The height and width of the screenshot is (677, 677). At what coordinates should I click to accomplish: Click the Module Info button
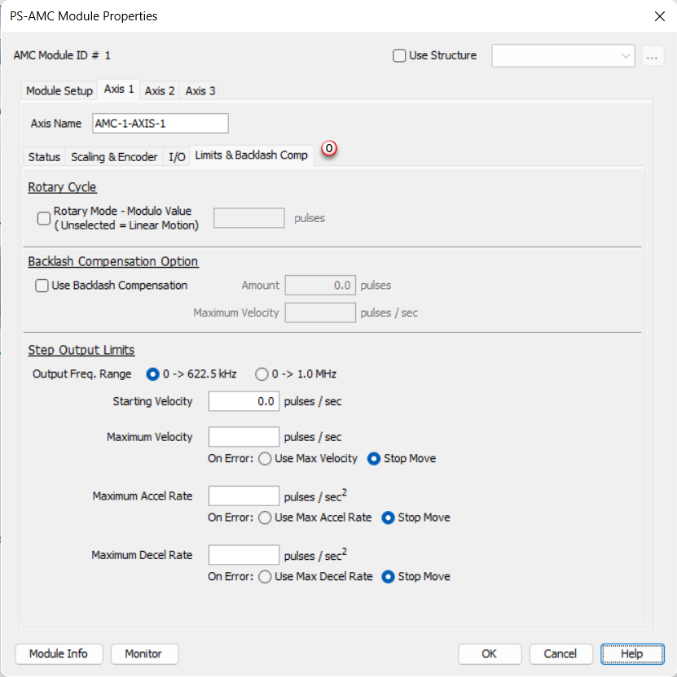click(x=59, y=653)
